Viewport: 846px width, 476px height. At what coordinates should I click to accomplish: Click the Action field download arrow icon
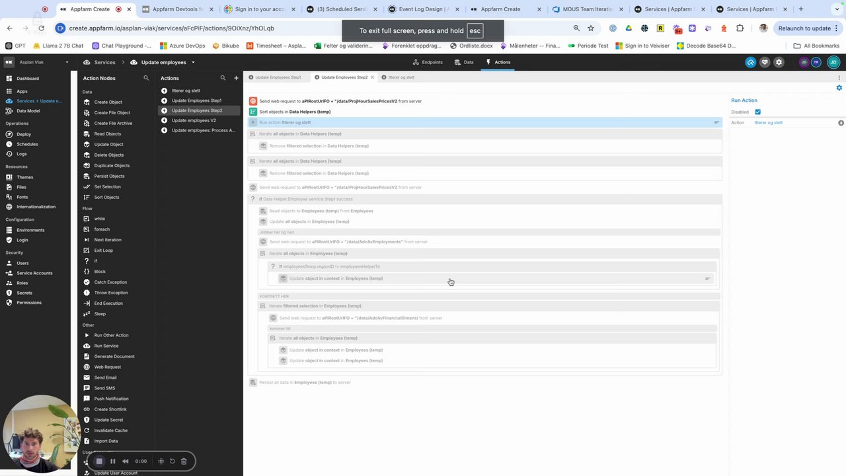841,123
